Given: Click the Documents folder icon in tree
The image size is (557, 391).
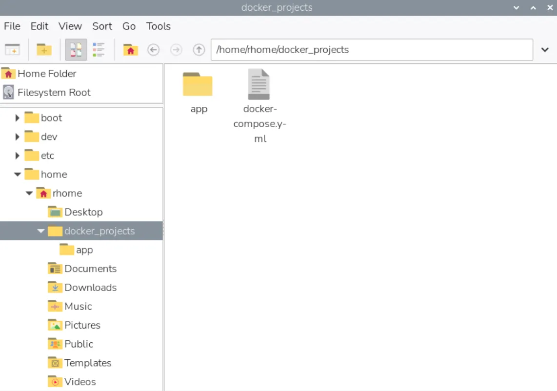Looking at the screenshot, I should click(55, 268).
